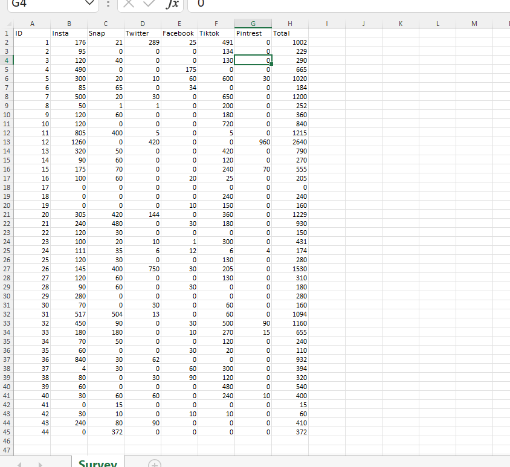Click the Facebook cell showing 90
The image size is (510, 467).
coord(179,378)
